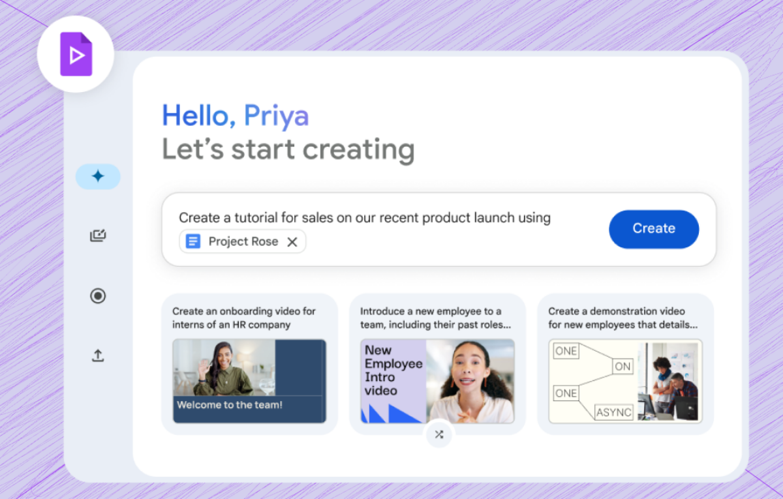Click the Google Vids logo icon
The width and height of the screenshot is (783, 499).
click(76, 54)
